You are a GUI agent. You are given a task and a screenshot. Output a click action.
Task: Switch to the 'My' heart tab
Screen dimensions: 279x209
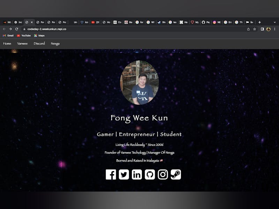[x=195, y=22]
